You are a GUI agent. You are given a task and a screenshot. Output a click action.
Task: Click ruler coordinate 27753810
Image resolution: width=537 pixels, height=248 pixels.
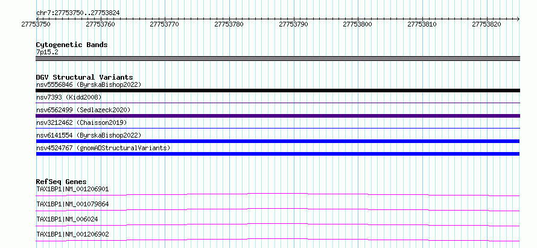click(x=422, y=24)
